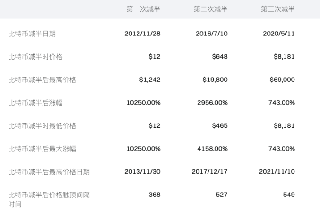Viewport: 320px width, 213px height.
Task: Click the 2017/12/17 date cell
Action: click(x=209, y=172)
